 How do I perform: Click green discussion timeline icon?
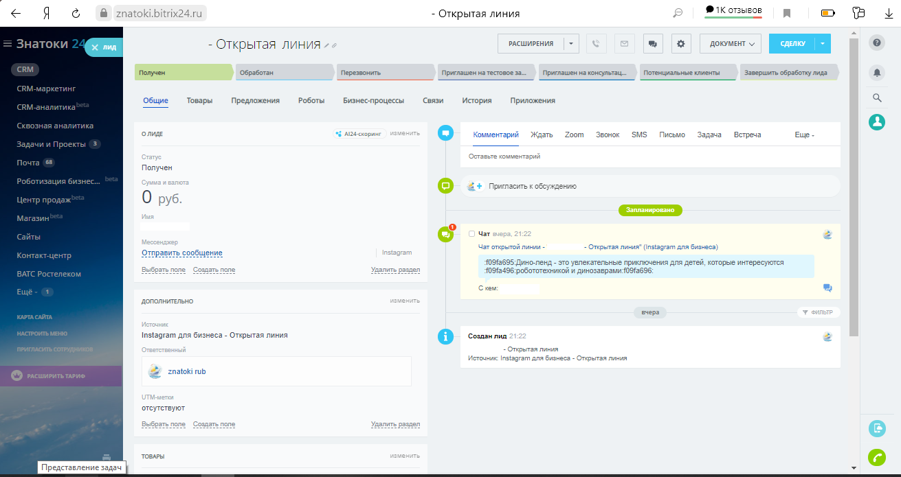[x=445, y=186]
